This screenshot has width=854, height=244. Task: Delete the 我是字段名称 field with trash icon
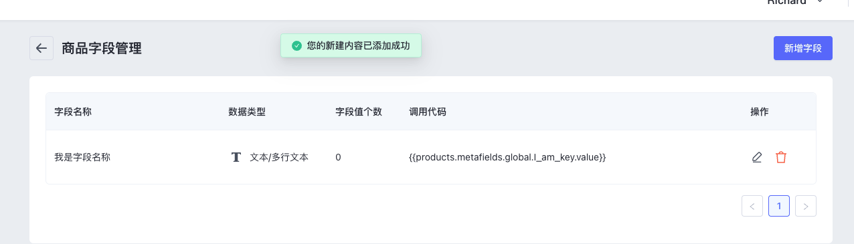pos(781,158)
